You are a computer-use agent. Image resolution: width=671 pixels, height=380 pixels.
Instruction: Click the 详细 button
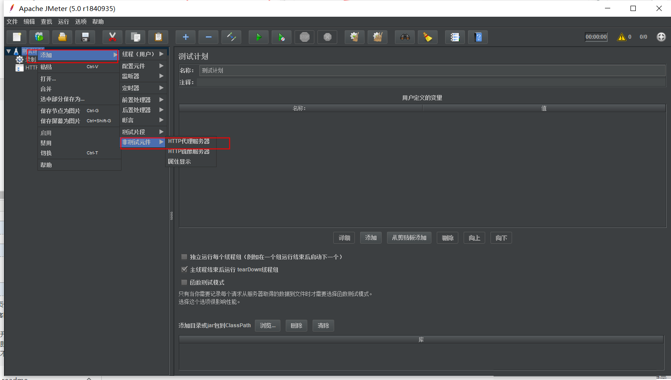344,238
